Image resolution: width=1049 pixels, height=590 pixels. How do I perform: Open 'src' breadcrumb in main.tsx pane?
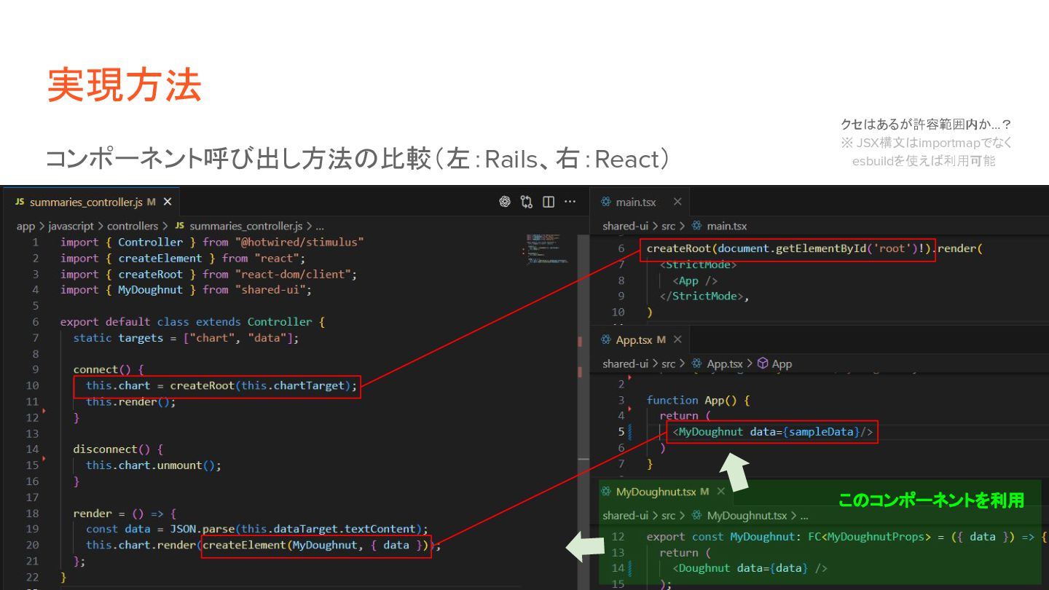pyautogui.click(x=668, y=226)
